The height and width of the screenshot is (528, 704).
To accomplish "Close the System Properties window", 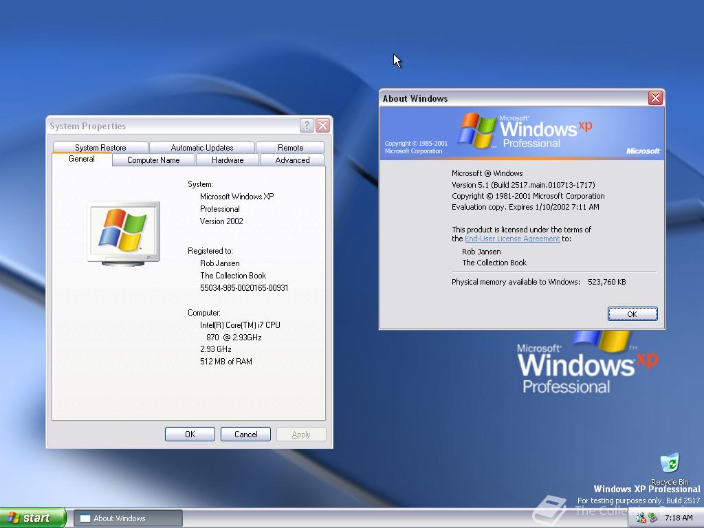I will (x=323, y=125).
